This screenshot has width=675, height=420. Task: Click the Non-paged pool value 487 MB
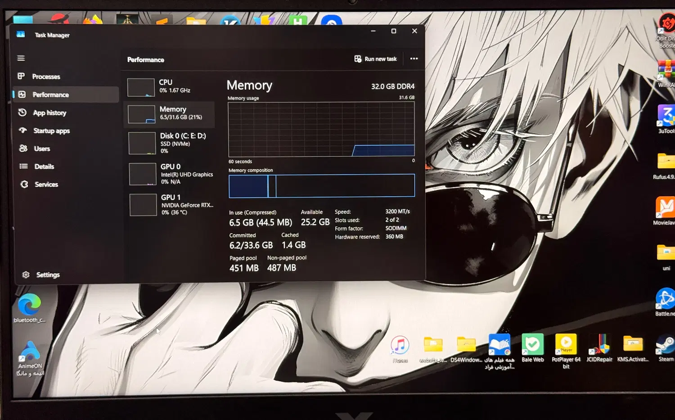(x=282, y=268)
